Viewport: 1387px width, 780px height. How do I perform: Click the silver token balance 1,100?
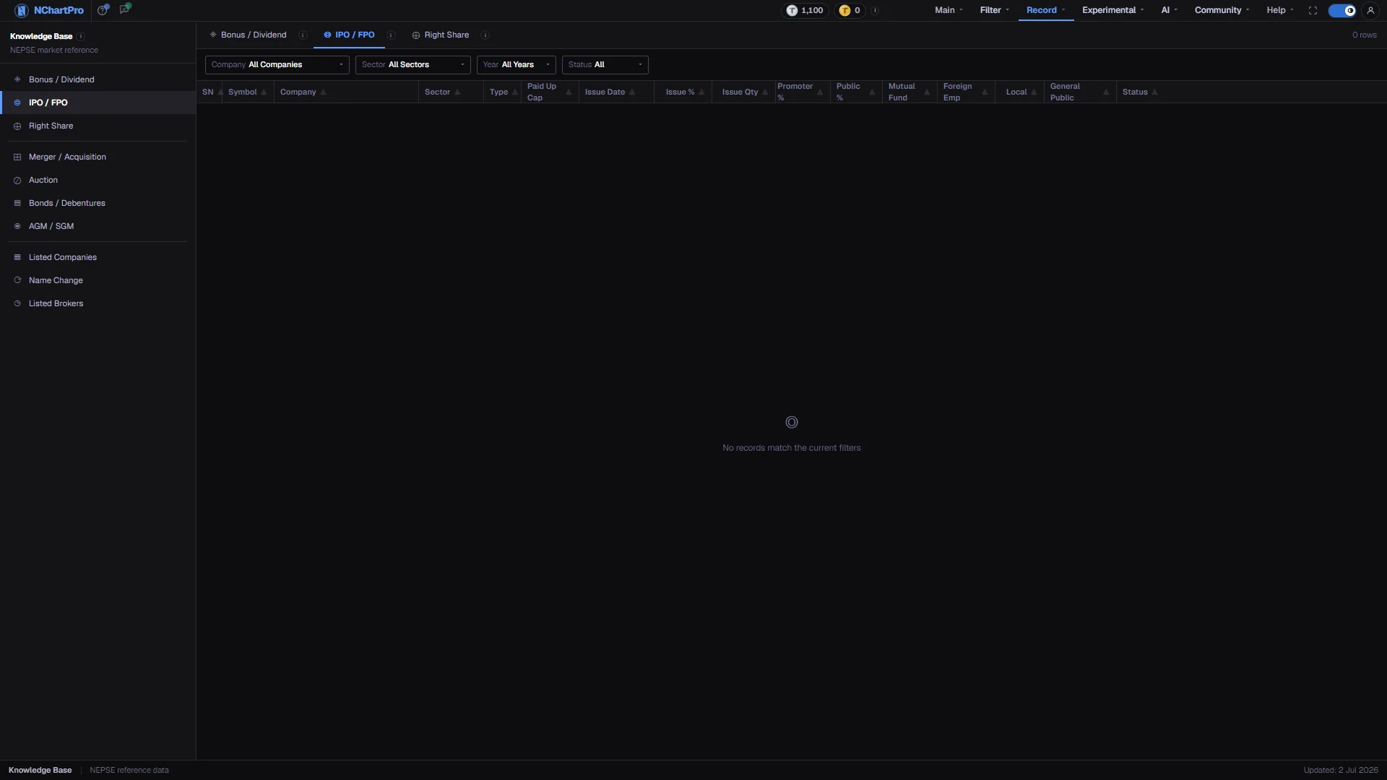coord(805,10)
